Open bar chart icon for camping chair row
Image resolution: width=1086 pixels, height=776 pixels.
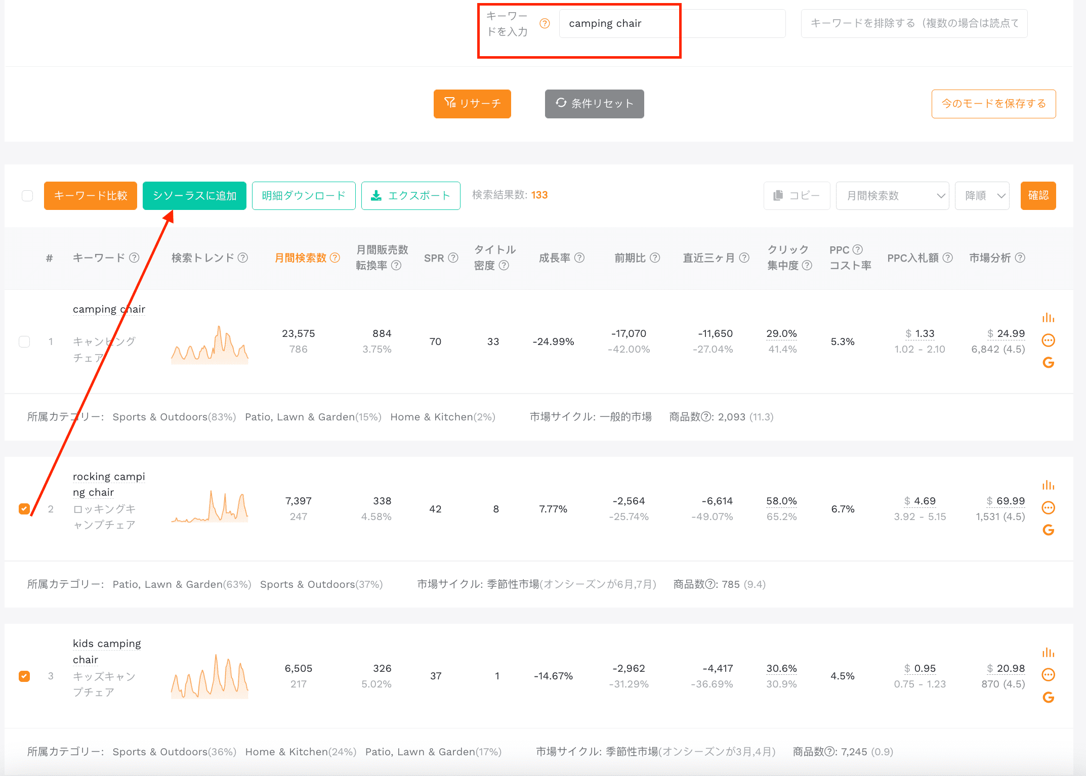1048,318
